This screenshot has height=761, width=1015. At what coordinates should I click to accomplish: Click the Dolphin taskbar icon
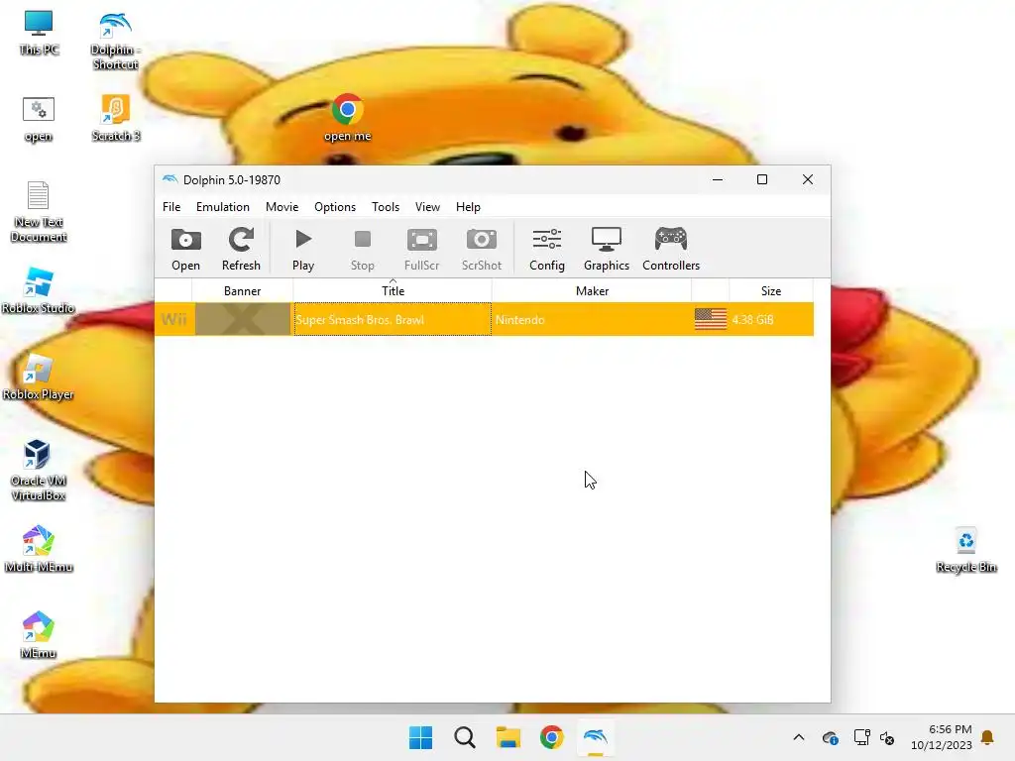596,737
